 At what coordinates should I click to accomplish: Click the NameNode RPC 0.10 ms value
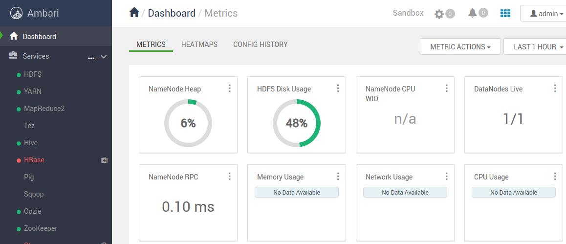188,207
